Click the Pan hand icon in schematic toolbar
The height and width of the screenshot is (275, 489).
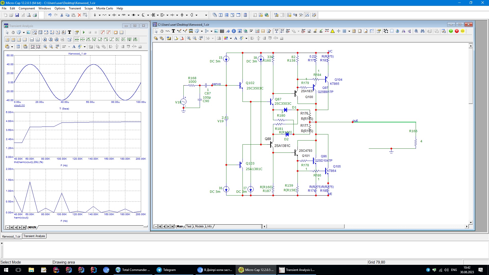coord(162,31)
